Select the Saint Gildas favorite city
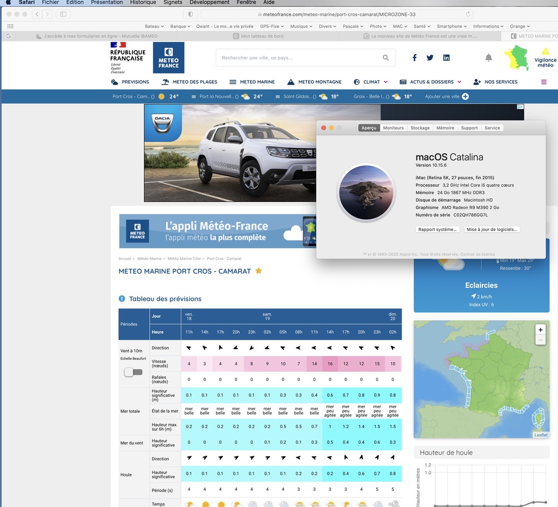This screenshot has height=507, width=558. (x=307, y=96)
